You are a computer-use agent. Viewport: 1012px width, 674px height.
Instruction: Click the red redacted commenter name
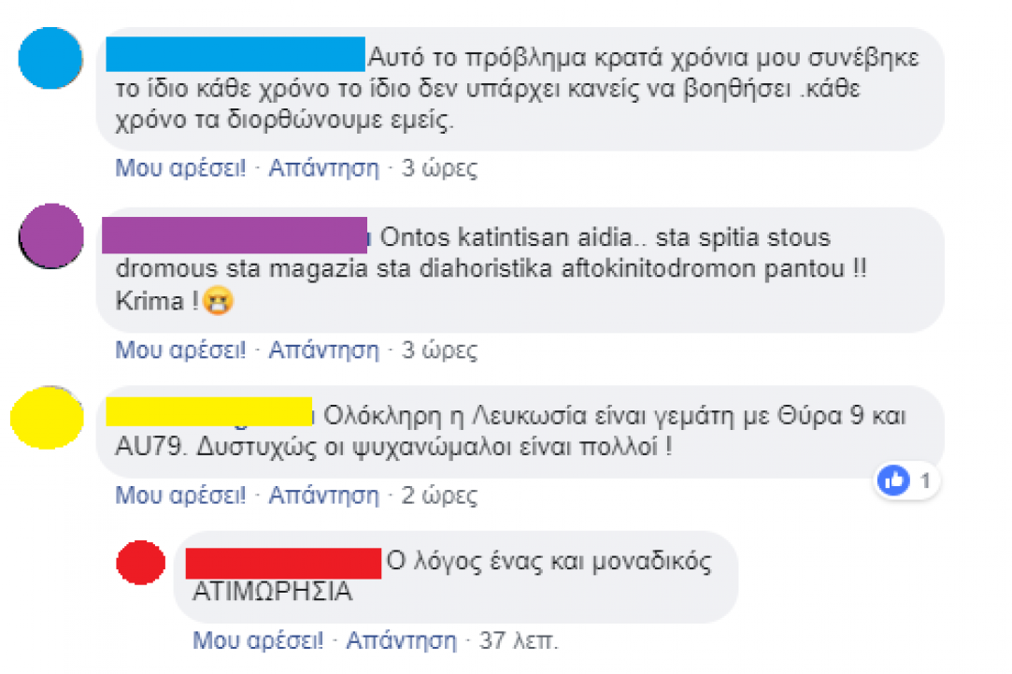pos(283,563)
